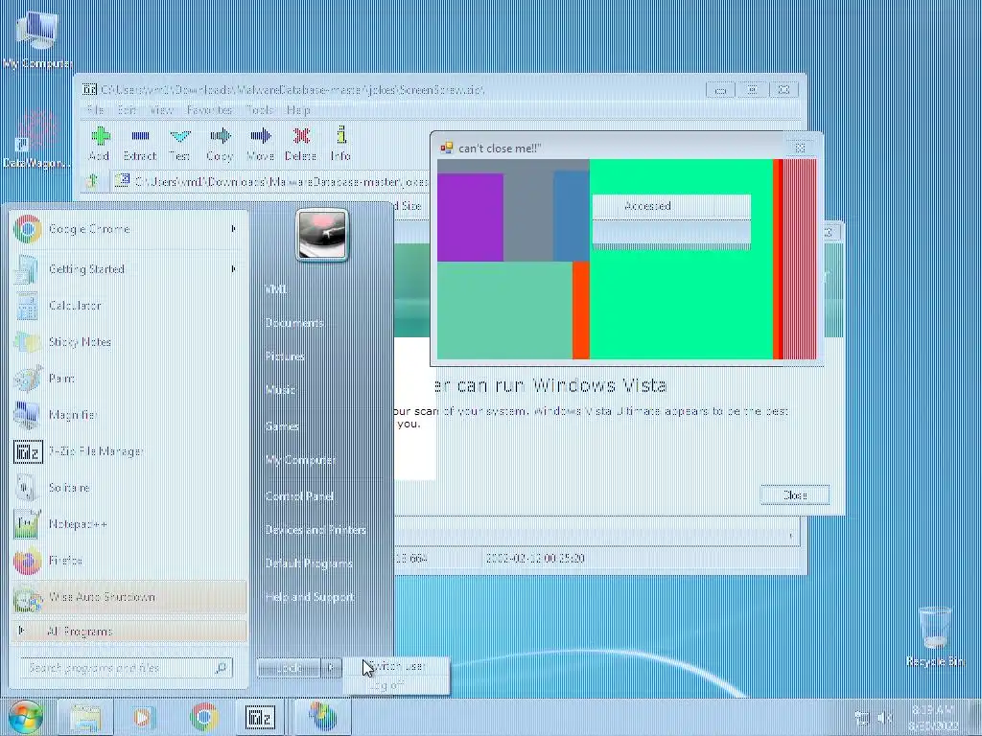
Task: Open Magnifier from Start menu
Action: (x=129, y=414)
